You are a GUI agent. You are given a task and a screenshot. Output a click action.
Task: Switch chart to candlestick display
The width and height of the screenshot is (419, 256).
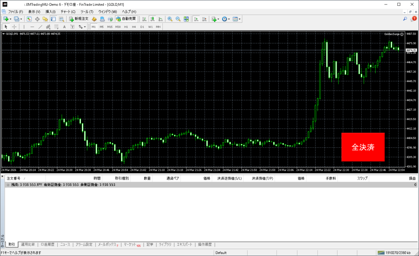click(x=152, y=19)
